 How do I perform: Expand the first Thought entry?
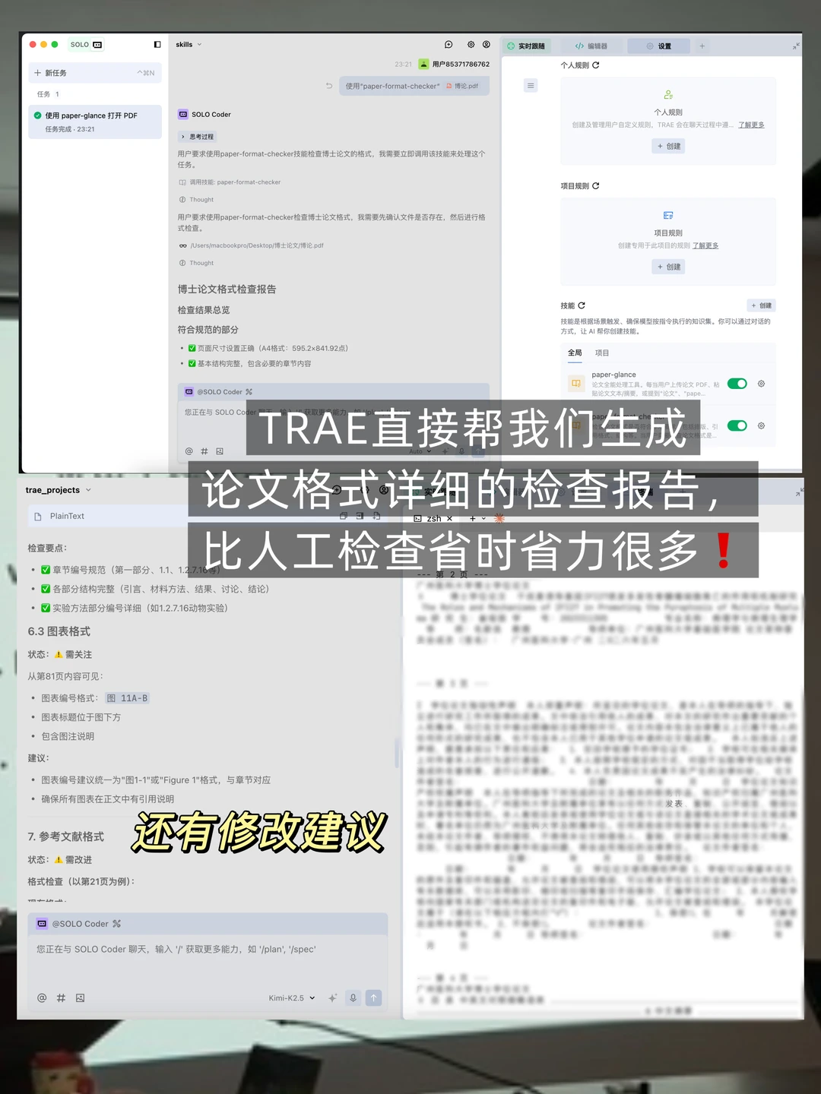pyautogui.click(x=197, y=200)
